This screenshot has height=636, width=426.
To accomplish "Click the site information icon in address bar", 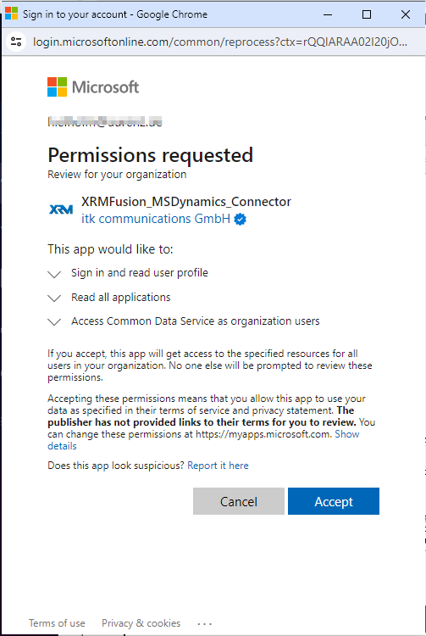I will pyautogui.click(x=16, y=42).
